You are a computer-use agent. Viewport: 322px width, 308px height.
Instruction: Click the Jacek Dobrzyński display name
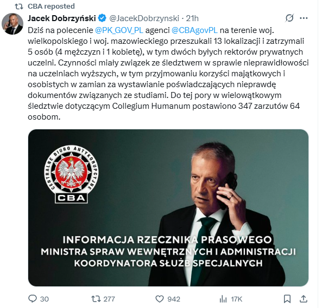point(62,18)
